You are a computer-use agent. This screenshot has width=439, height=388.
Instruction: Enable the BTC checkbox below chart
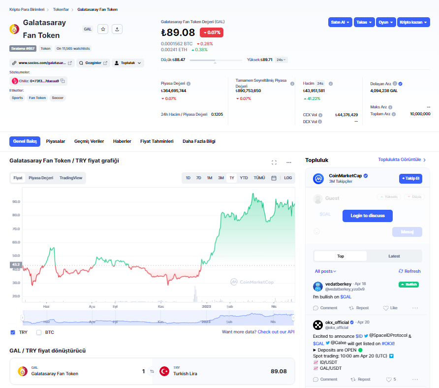click(x=39, y=332)
